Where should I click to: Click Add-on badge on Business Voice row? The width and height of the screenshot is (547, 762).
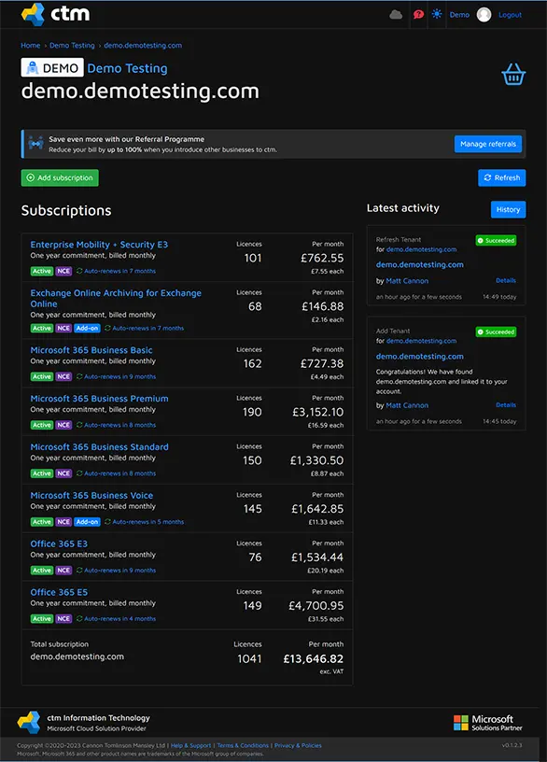coord(87,522)
